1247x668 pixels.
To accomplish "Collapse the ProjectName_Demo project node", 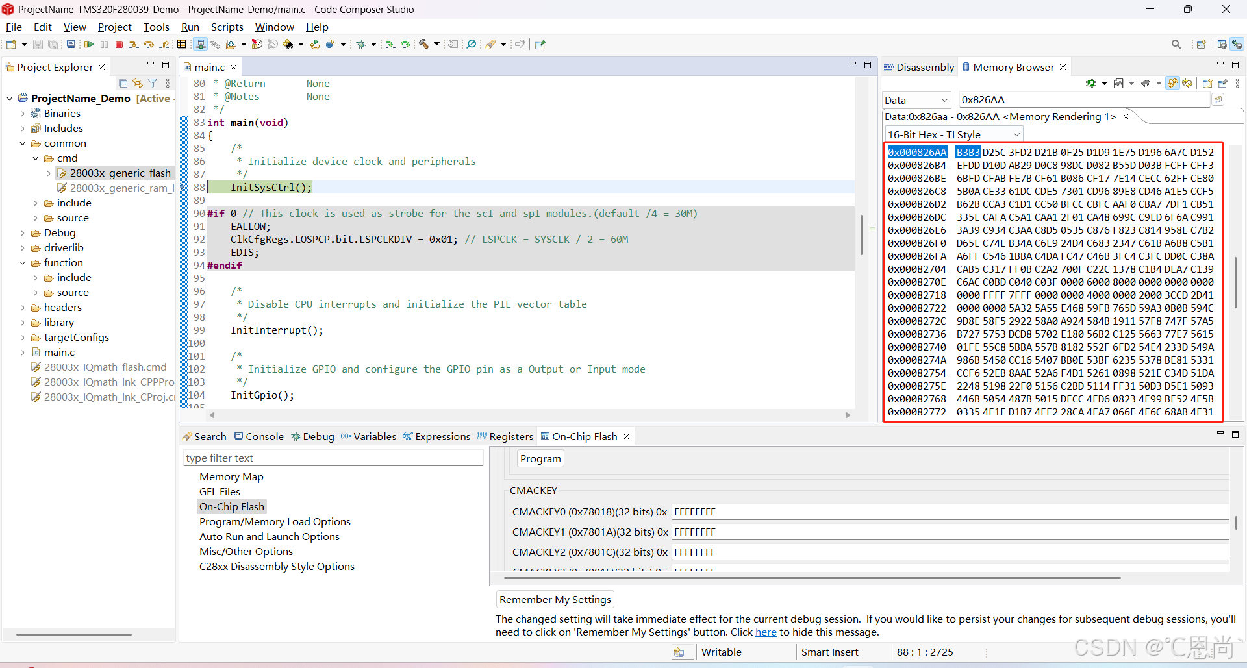I will (10, 99).
